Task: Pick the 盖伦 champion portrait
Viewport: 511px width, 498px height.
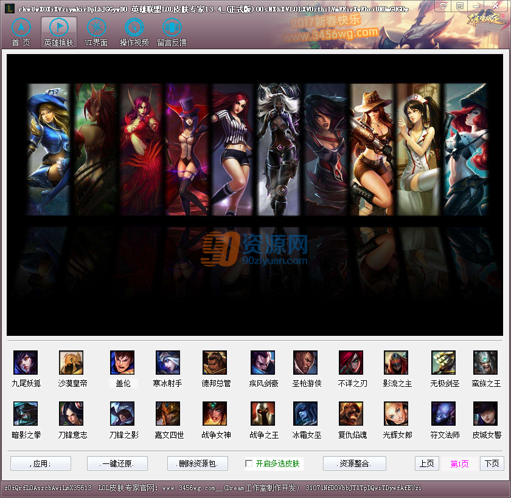Action: 122,363
